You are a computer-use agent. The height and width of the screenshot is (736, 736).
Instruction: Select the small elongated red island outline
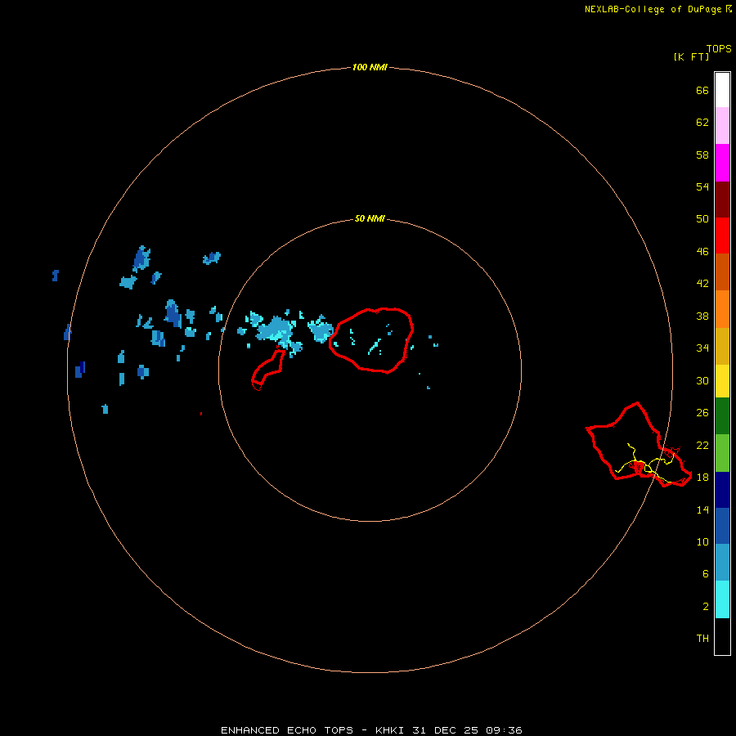point(268,370)
